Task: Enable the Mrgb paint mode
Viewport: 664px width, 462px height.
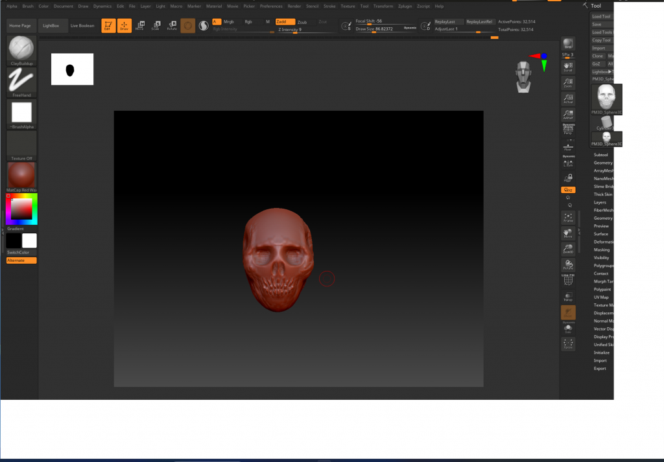Action: point(229,21)
